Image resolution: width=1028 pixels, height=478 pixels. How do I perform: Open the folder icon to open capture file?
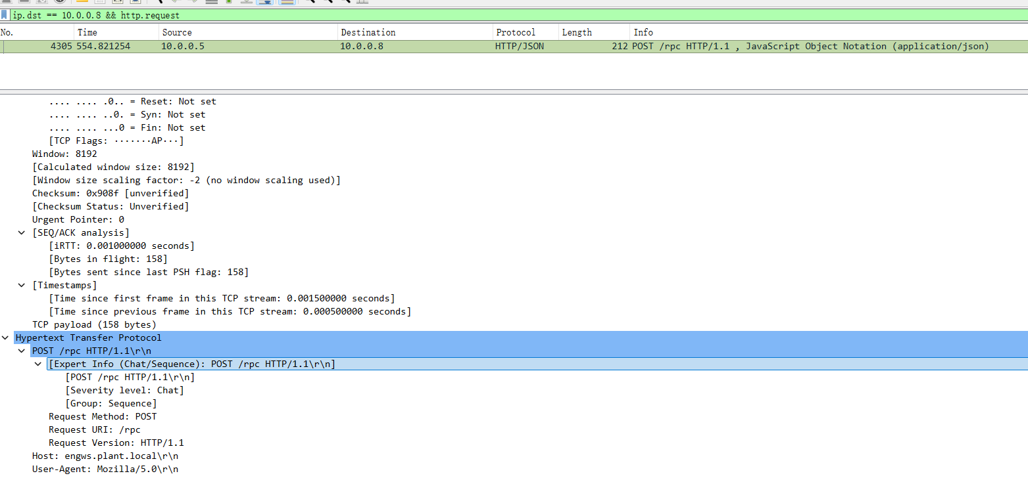coord(82,1)
